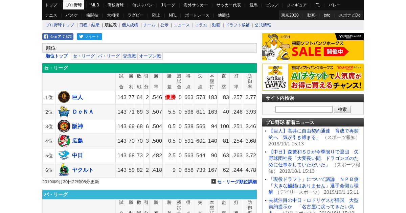This screenshot has width=406, height=213.
Task: Go to the 格闘技 section
Action: [x=92, y=15]
